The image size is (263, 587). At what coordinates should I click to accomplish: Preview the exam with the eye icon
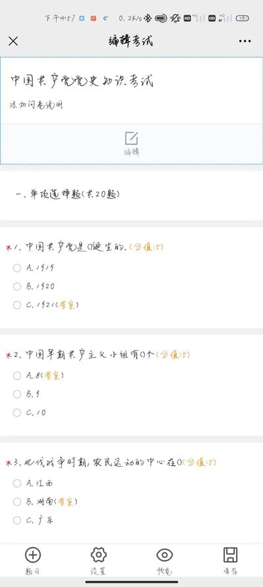tap(165, 555)
